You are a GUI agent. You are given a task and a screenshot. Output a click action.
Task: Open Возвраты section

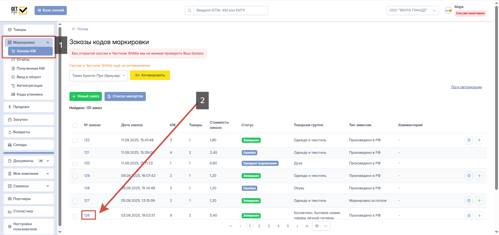pos(29,132)
